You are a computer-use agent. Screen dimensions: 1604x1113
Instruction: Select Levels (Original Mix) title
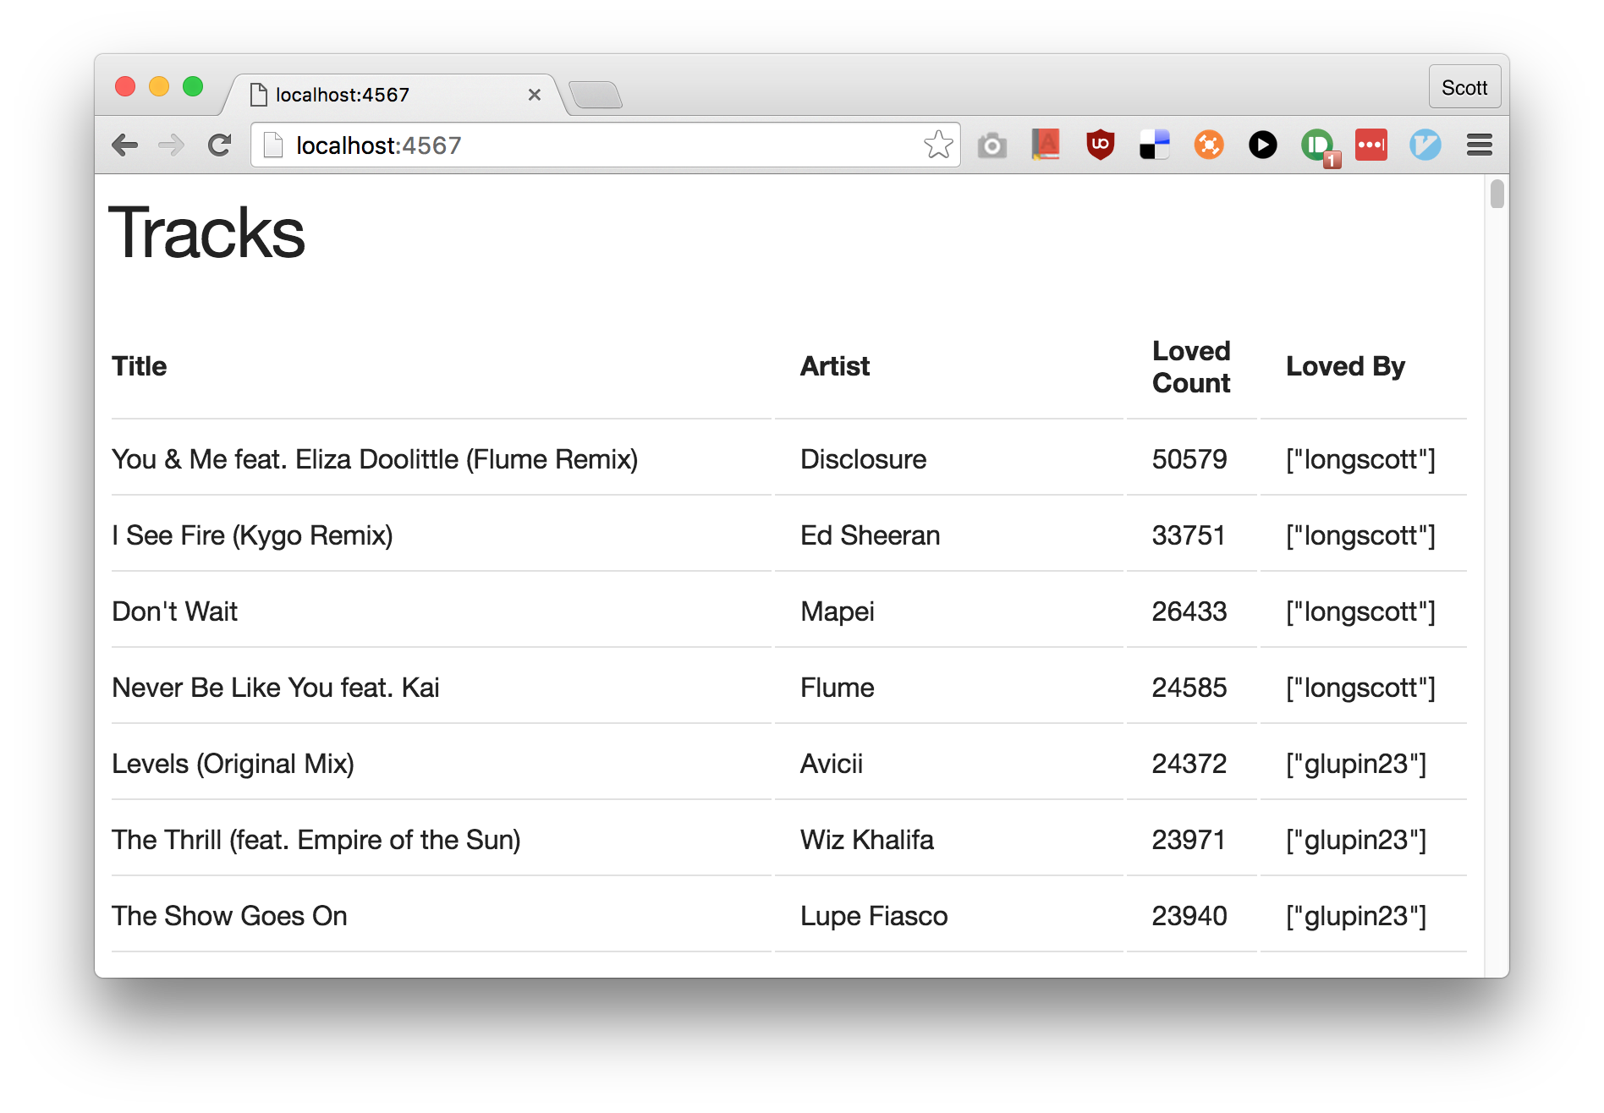(x=233, y=764)
